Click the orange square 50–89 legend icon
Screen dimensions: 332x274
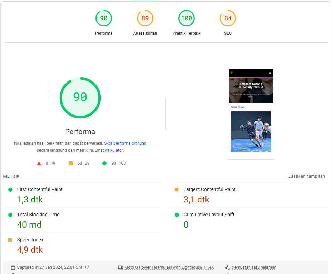click(x=71, y=163)
